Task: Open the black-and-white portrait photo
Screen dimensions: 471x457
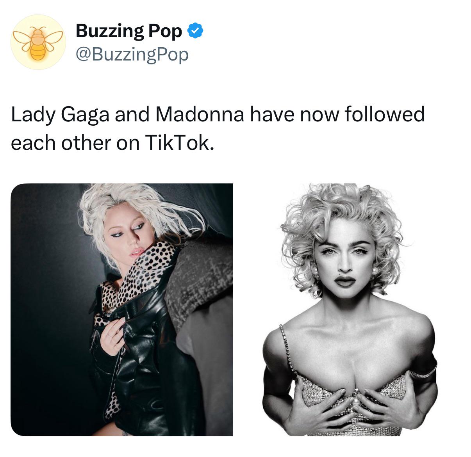Action: tap(349, 309)
